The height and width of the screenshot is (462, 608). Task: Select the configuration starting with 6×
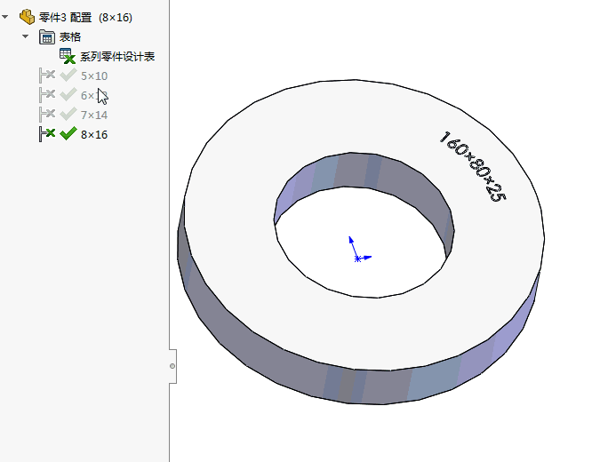[93, 95]
